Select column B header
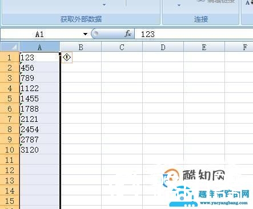 pos(81,47)
